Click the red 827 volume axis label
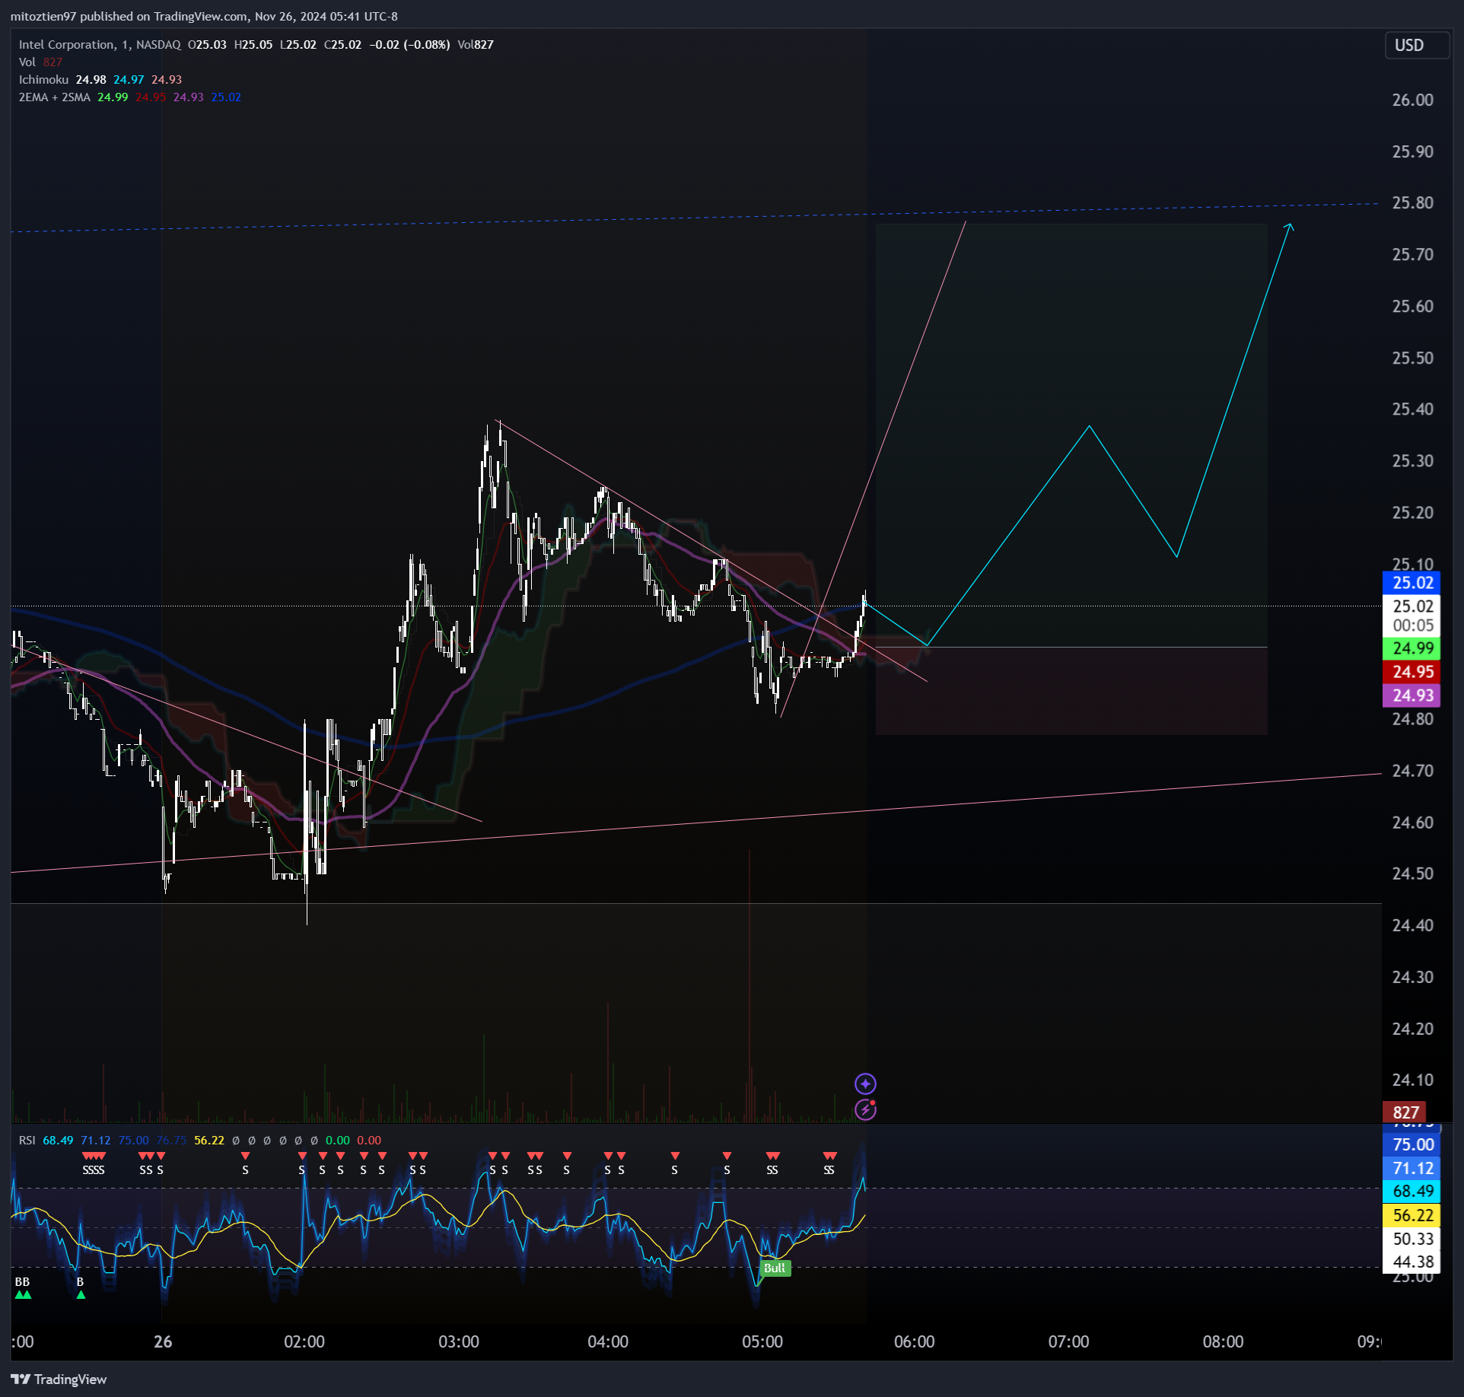The height and width of the screenshot is (1397, 1464). pyautogui.click(x=1405, y=1112)
